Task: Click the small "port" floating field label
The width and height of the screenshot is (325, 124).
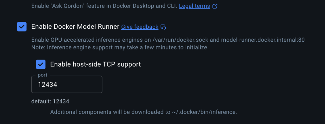Action: pos(43,75)
